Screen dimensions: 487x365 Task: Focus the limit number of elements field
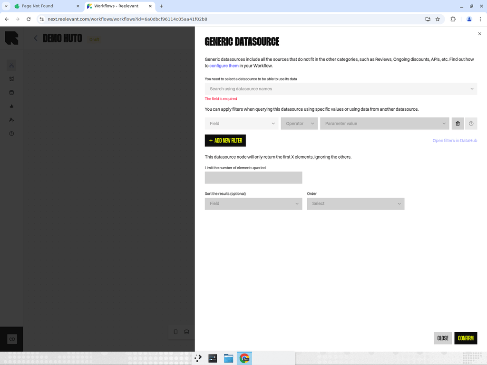253,178
